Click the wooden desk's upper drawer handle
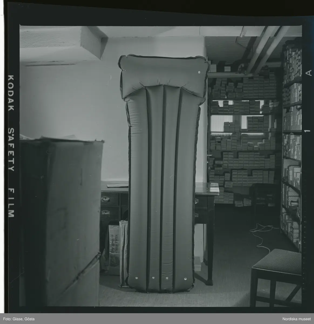The width and height of the screenshot is (314, 324). (105, 199)
